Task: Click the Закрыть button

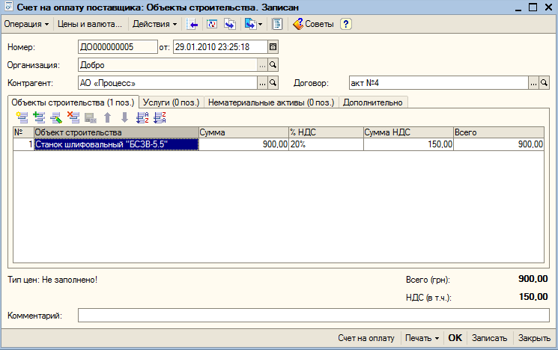Action: 534,338
